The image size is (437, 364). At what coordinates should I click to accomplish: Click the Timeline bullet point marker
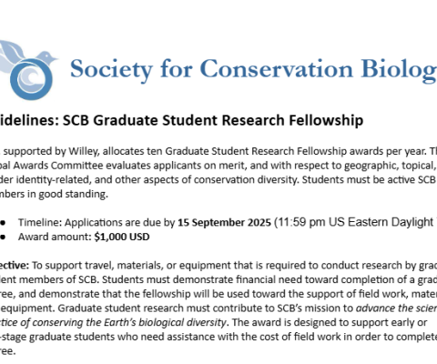3,222
